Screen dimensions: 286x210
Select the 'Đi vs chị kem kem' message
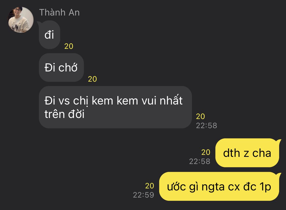pyautogui.click(x=115, y=107)
